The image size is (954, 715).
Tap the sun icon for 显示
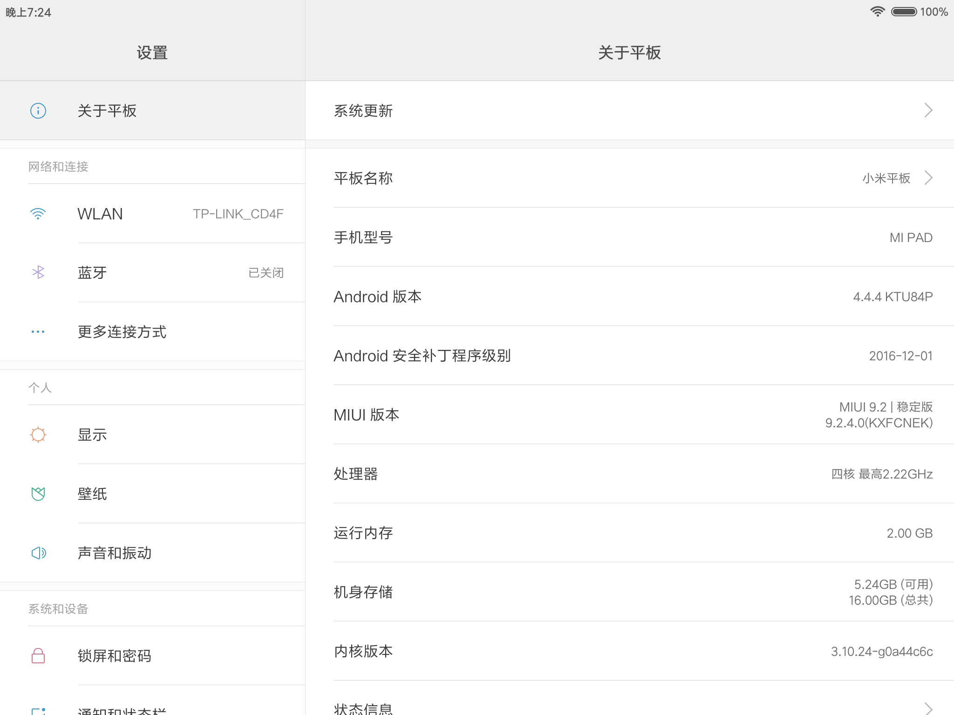click(38, 435)
